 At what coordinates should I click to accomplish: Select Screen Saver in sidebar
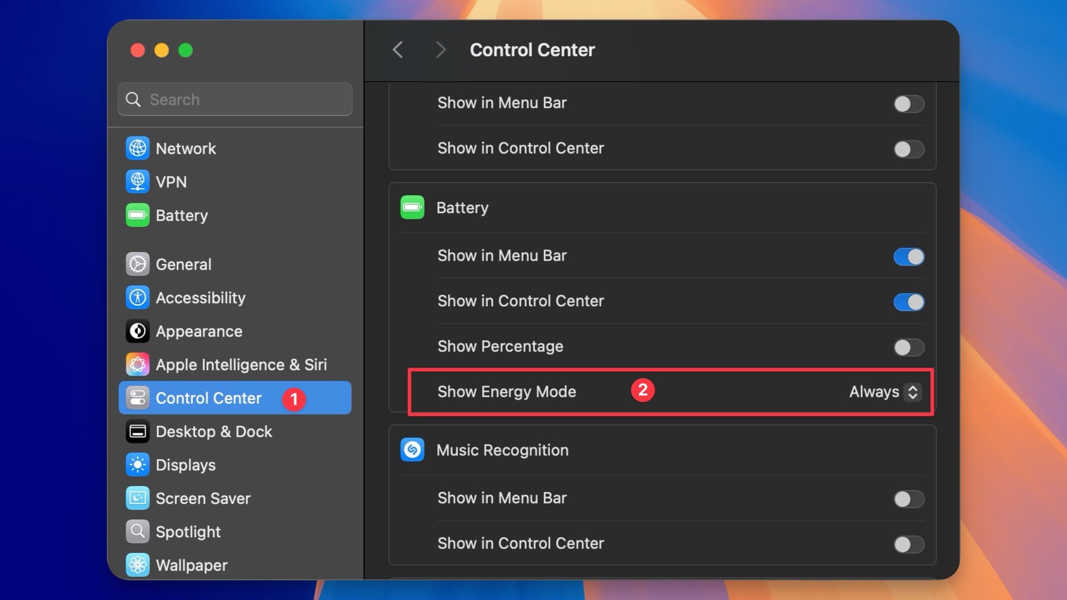point(235,498)
